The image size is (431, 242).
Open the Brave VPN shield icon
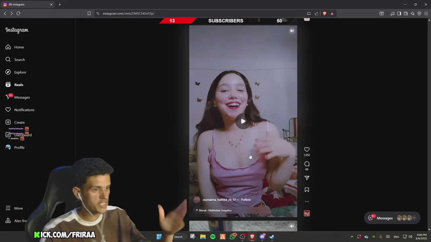419,13
